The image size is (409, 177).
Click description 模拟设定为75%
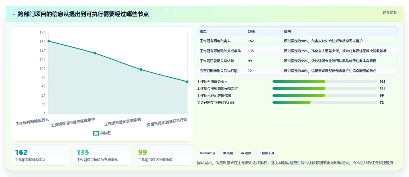click(x=335, y=51)
